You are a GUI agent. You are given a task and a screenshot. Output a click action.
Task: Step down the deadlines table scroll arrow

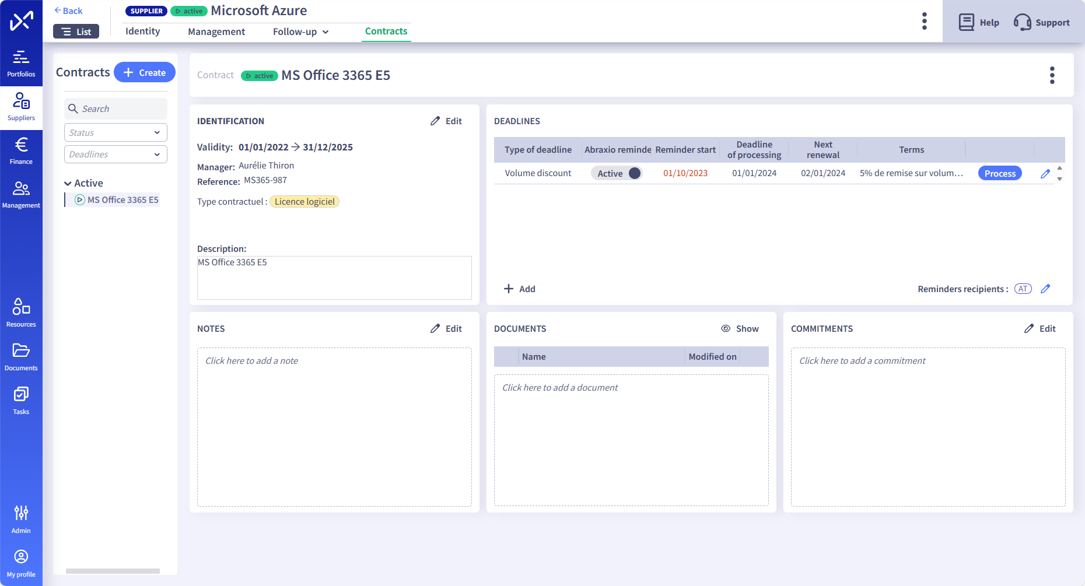tap(1060, 179)
